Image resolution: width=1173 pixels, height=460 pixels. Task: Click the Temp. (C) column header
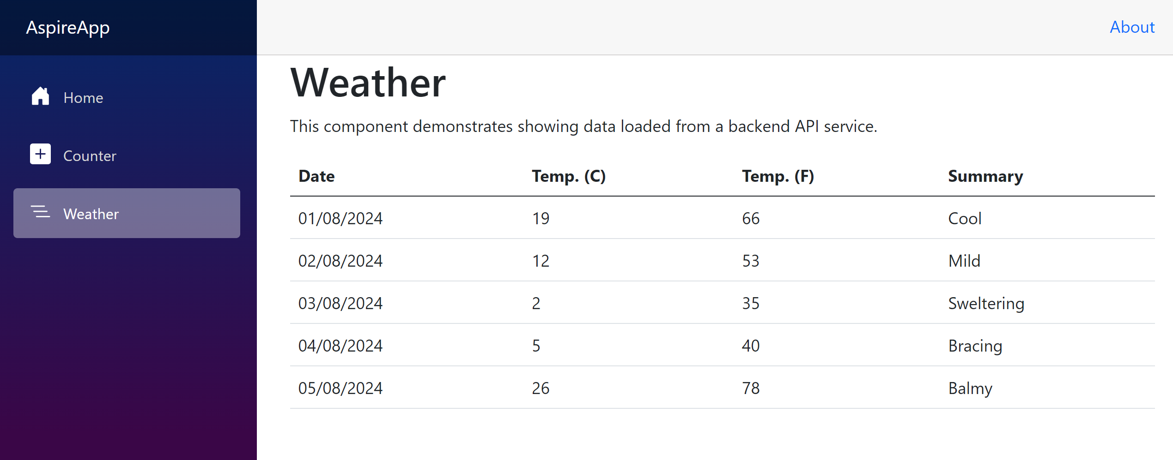568,176
